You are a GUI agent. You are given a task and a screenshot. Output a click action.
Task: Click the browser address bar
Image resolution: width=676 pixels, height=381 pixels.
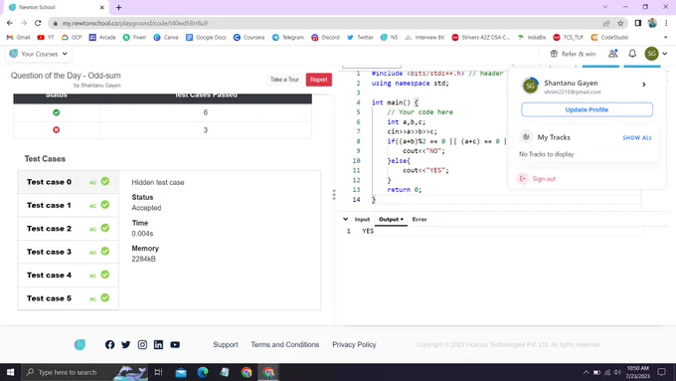pyautogui.click(x=328, y=23)
